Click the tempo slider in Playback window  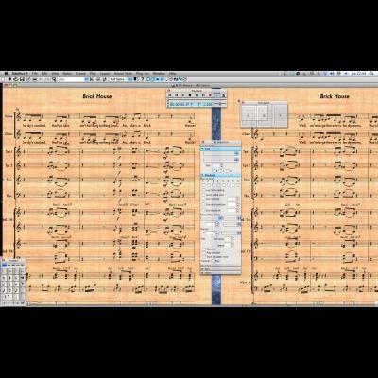[x=219, y=104]
